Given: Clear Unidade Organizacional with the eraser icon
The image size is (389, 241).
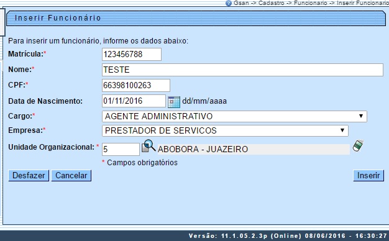Looking at the screenshot, I should coord(358,145).
